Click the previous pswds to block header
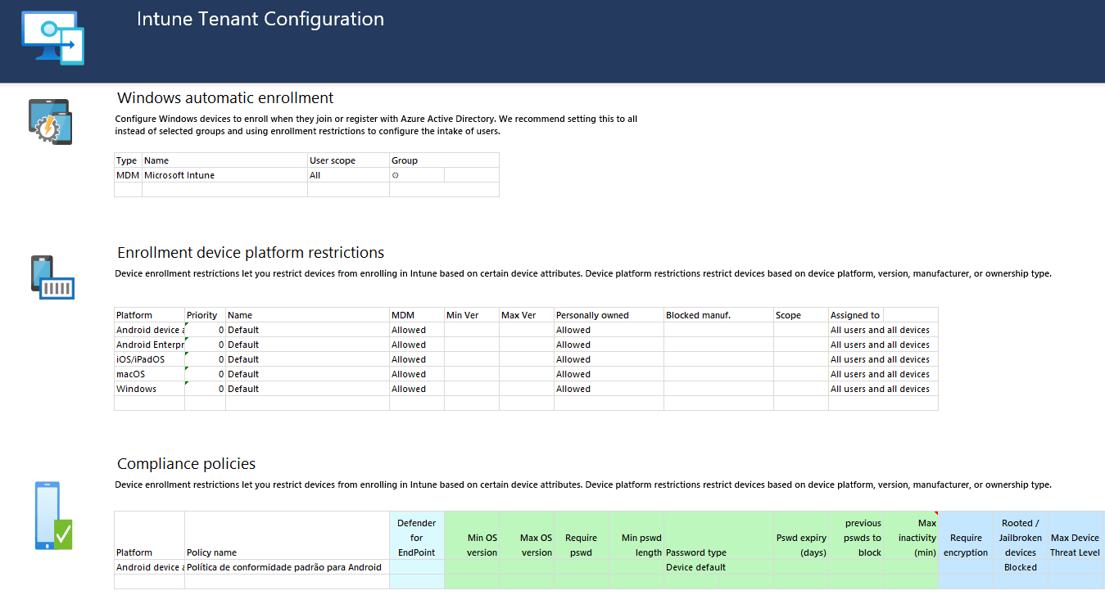 point(856,536)
